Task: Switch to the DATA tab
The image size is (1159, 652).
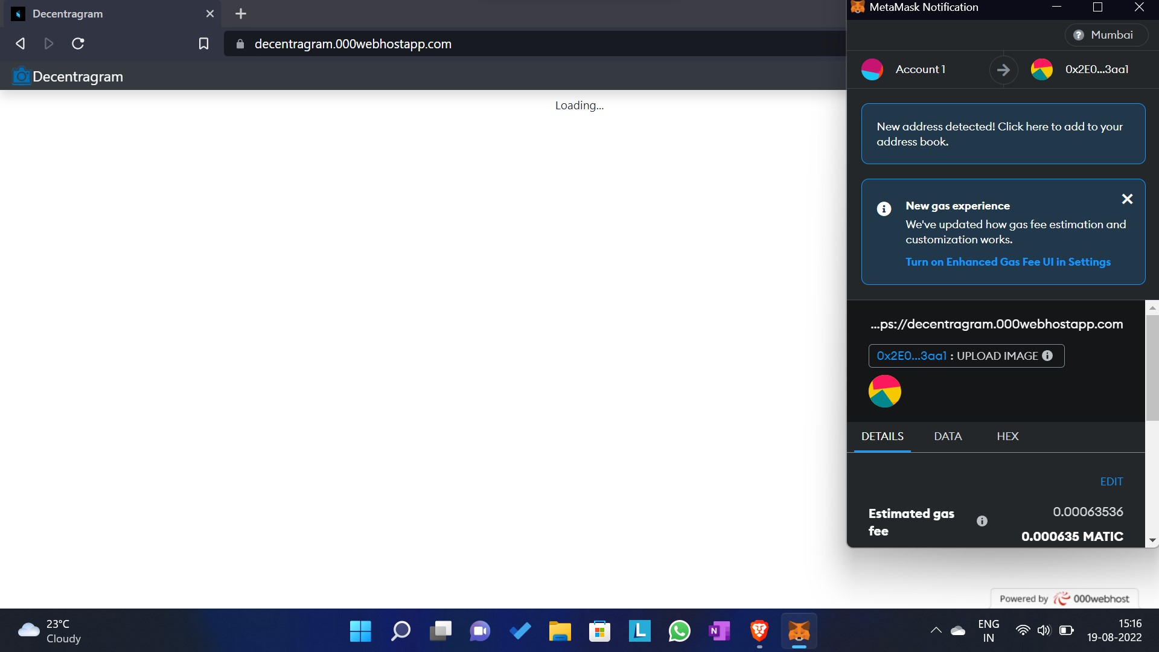Action: pyautogui.click(x=948, y=436)
